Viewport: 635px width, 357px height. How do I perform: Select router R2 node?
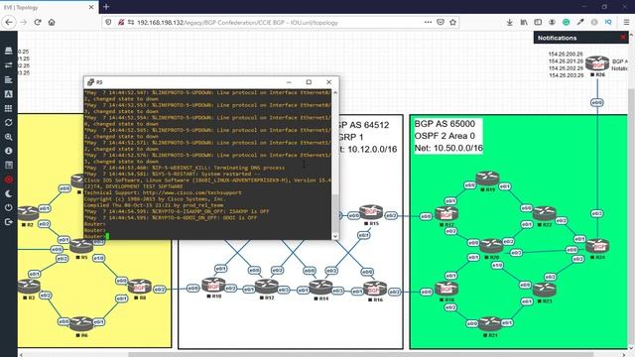click(x=29, y=213)
